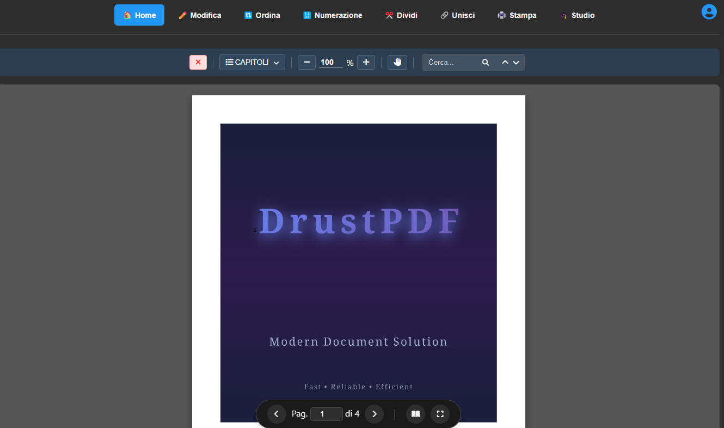
Task: Increase zoom with the plus button
Action: [x=366, y=62]
